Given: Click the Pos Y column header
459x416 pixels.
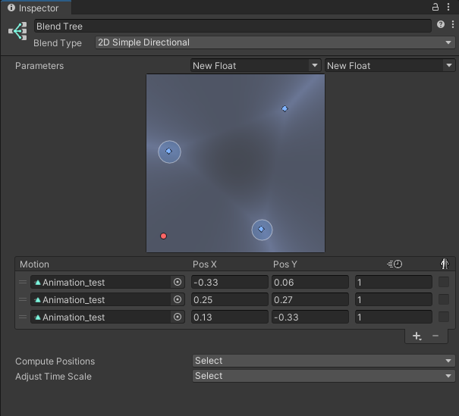Looking at the screenshot, I should (285, 264).
